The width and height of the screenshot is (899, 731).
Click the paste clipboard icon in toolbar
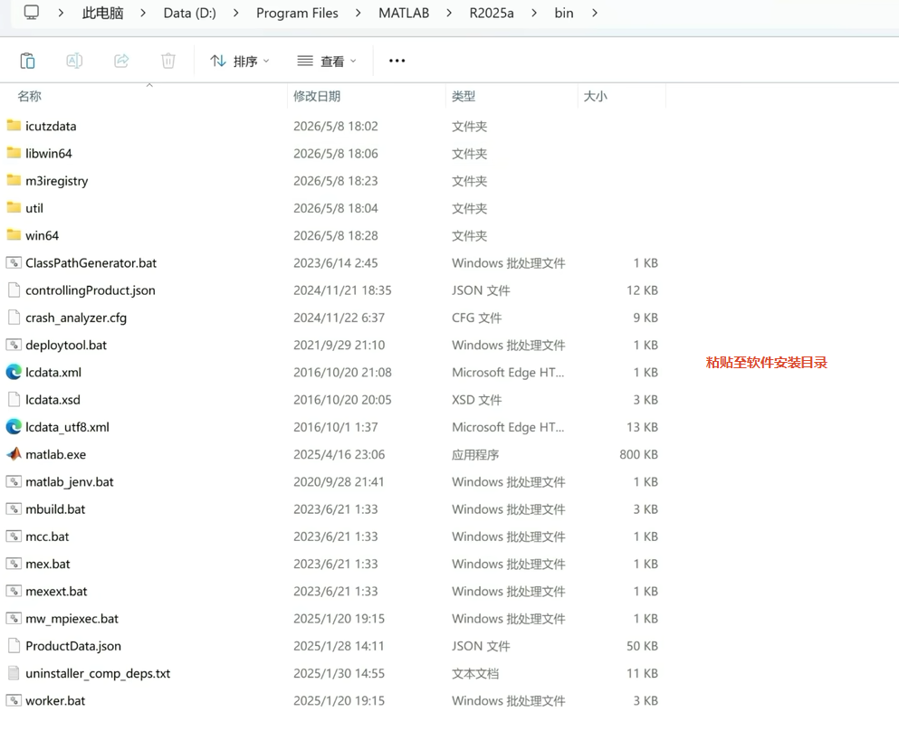[27, 61]
